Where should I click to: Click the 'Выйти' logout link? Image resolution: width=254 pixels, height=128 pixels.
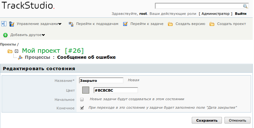pyautogui.click(x=241, y=14)
